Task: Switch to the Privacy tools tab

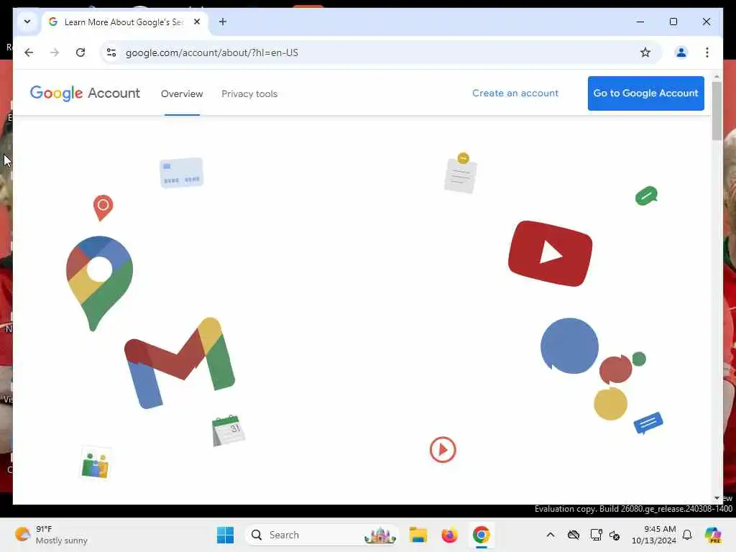Action: click(249, 94)
